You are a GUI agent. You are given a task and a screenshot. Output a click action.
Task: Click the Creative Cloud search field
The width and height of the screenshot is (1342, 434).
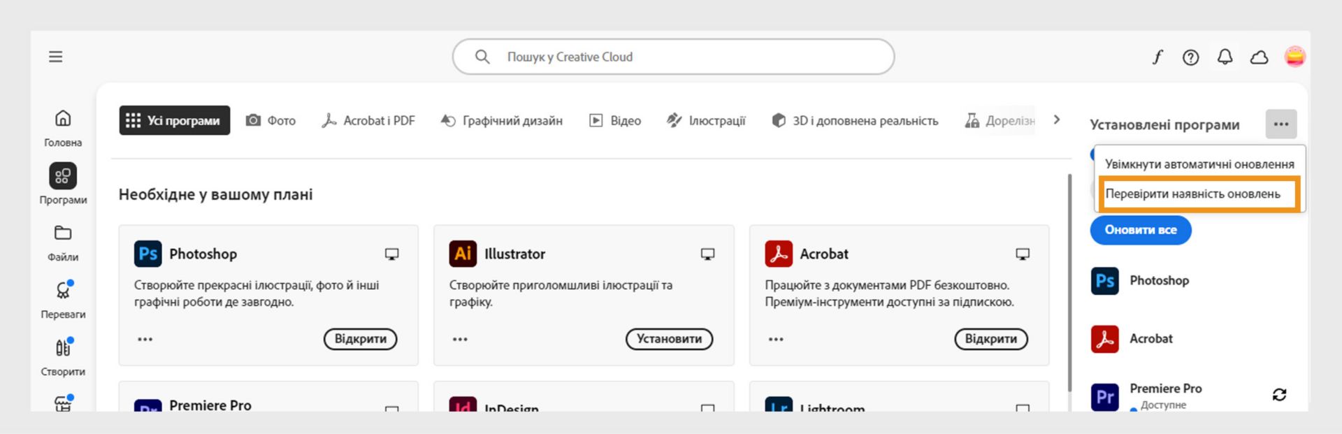pyautogui.click(x=672, y=57)
